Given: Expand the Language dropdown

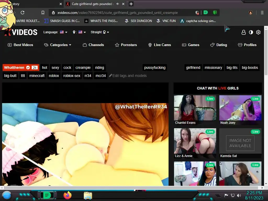Looking at the screenshot, I should pos(55,32).
